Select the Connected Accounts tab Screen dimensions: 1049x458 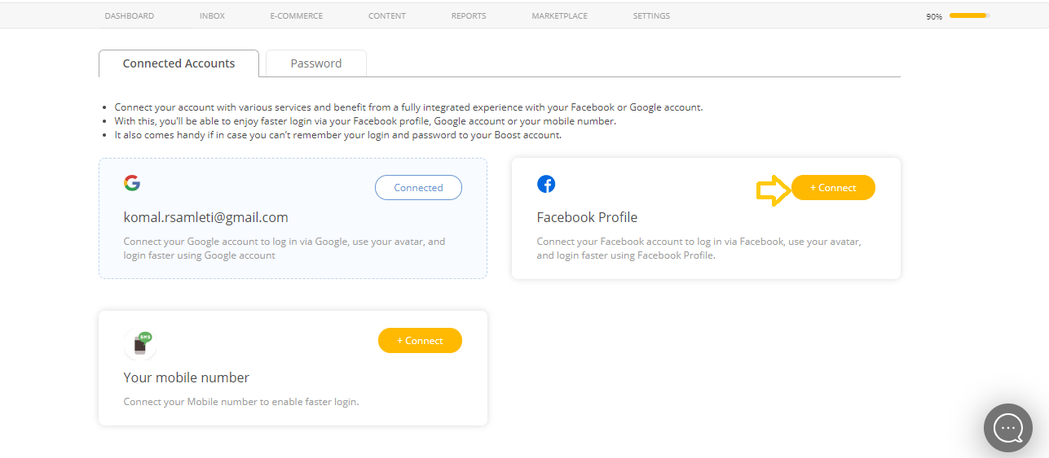pyautogui.click(x=179, y=63)
